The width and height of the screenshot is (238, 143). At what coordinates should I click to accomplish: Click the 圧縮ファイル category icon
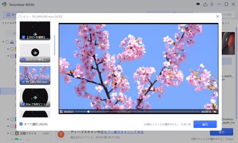pos(17,133)
